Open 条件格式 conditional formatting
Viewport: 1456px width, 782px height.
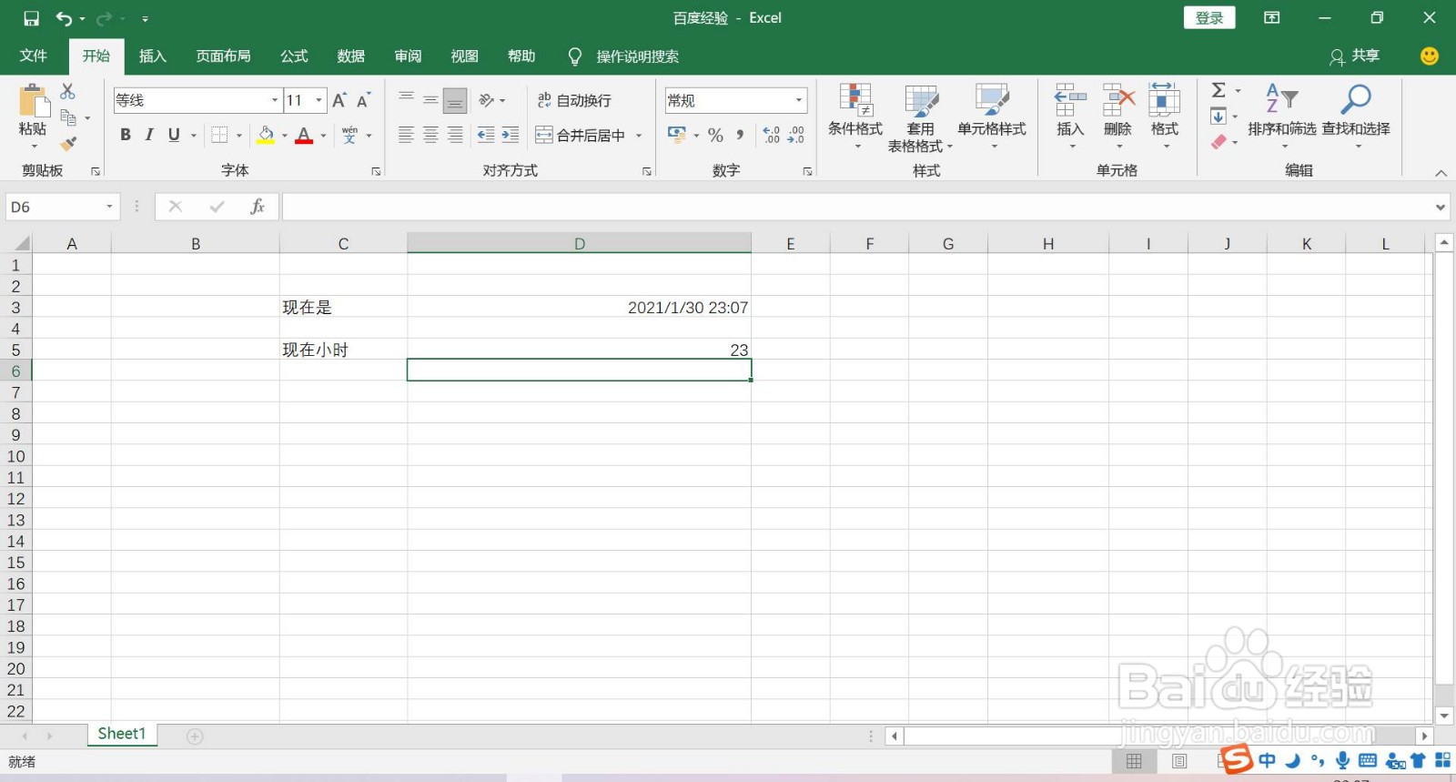tap(855, 117)
